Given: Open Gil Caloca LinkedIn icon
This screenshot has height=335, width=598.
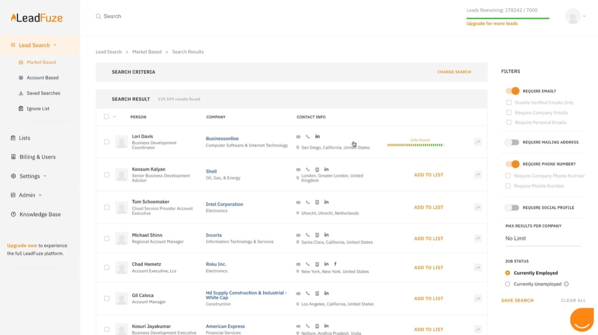Looking at the screenshot, I should 327,293.
